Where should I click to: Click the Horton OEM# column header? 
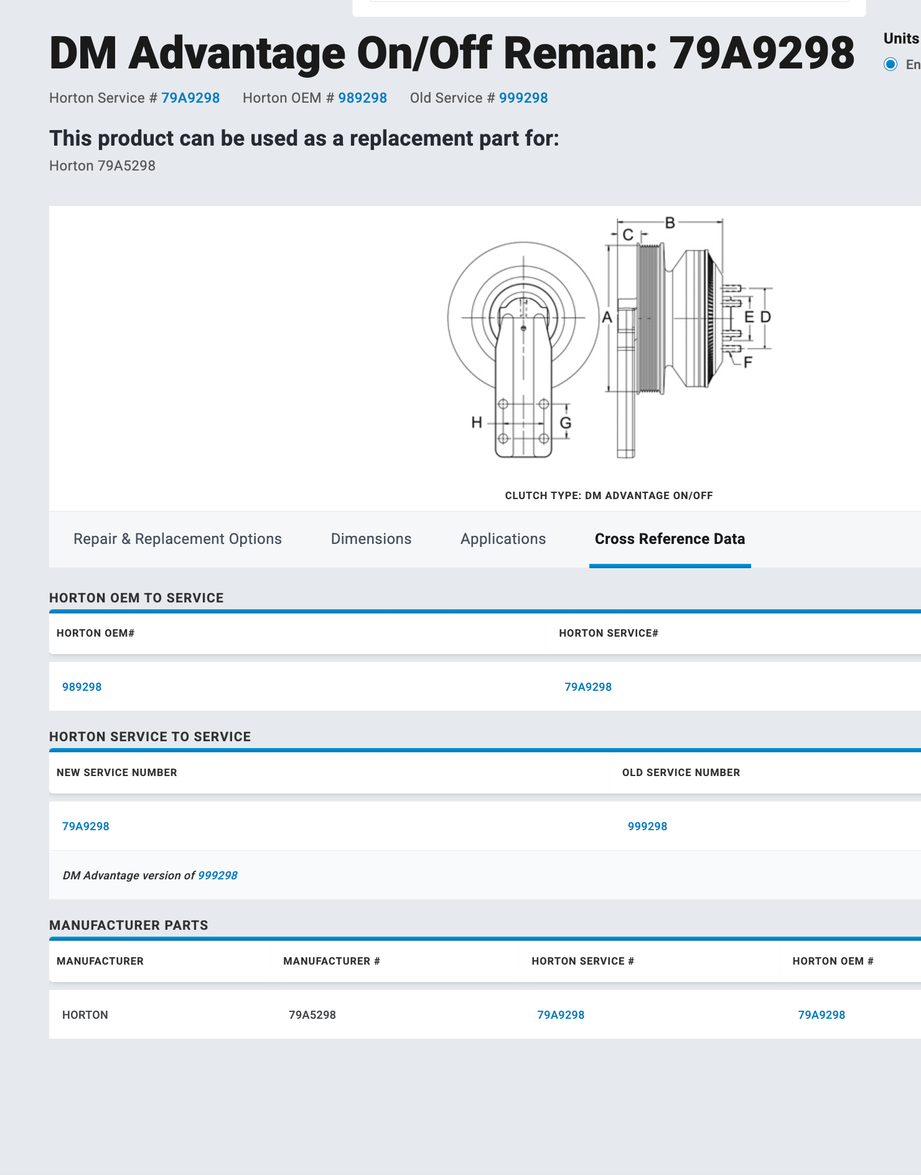pos(96,633)
